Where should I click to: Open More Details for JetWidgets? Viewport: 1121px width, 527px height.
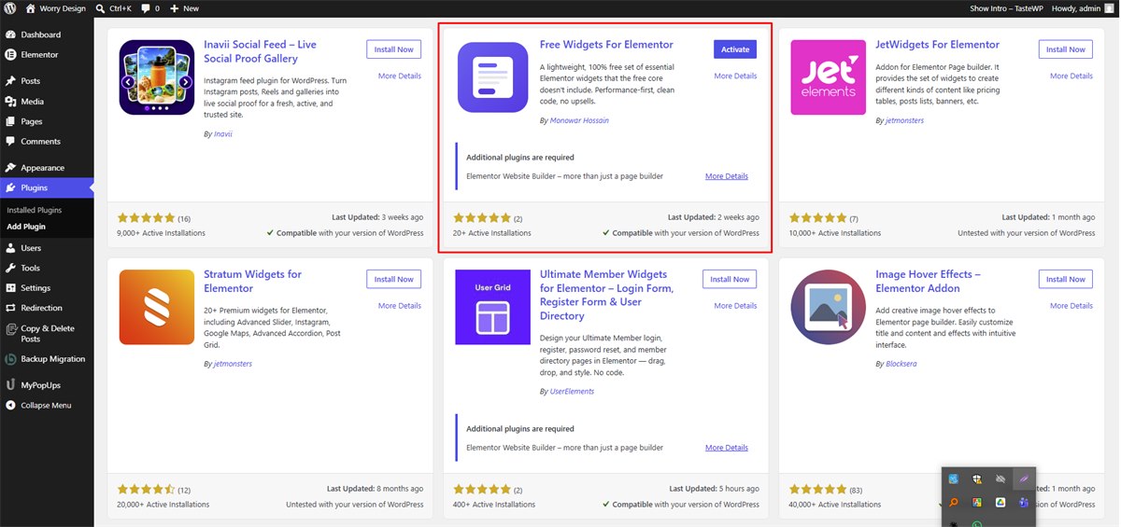pyautogui.click(x=1071, y=76)
